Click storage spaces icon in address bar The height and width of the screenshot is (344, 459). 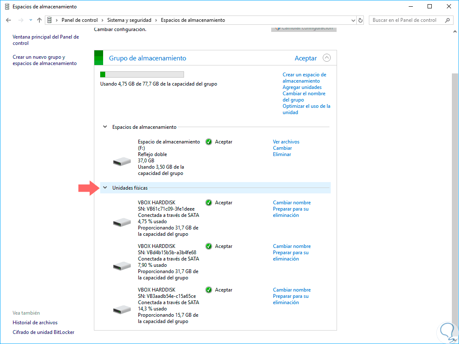pos(49,20)
